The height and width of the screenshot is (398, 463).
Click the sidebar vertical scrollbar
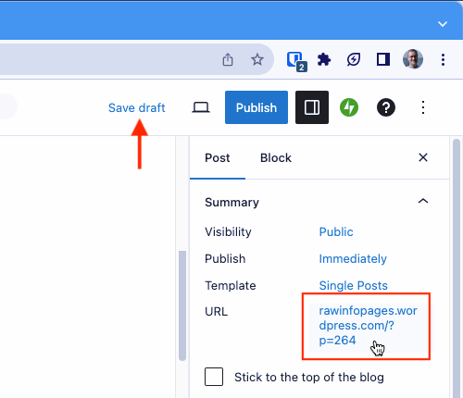click(457, 268)
